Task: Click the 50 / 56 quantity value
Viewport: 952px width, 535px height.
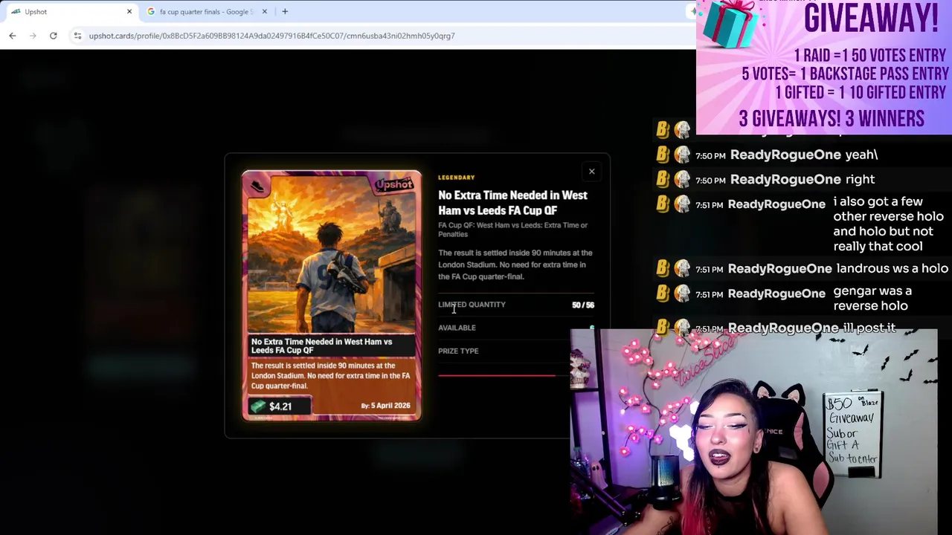Action: [583, 305]
